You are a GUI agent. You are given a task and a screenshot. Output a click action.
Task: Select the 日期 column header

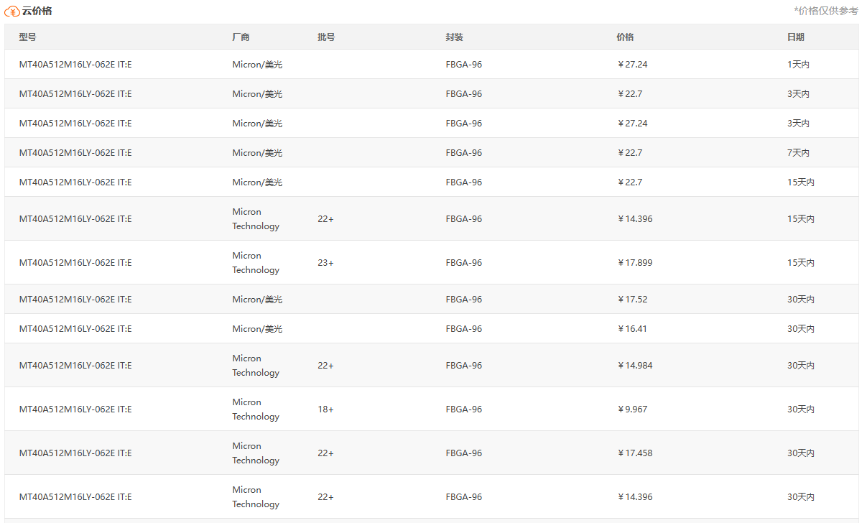[x=795, y=37]
